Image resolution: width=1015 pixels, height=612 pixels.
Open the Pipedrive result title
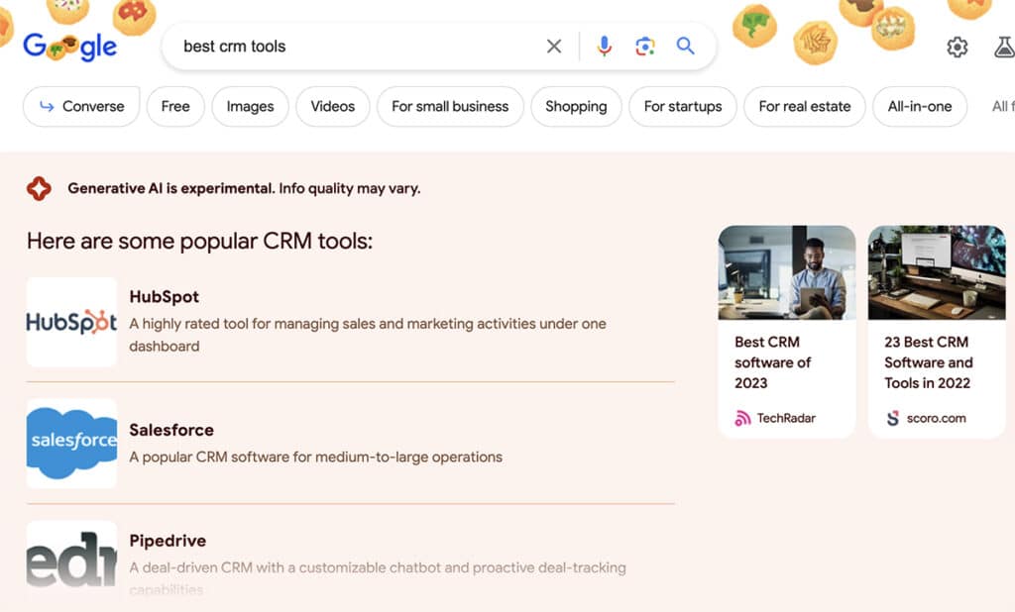coord(168,541)
